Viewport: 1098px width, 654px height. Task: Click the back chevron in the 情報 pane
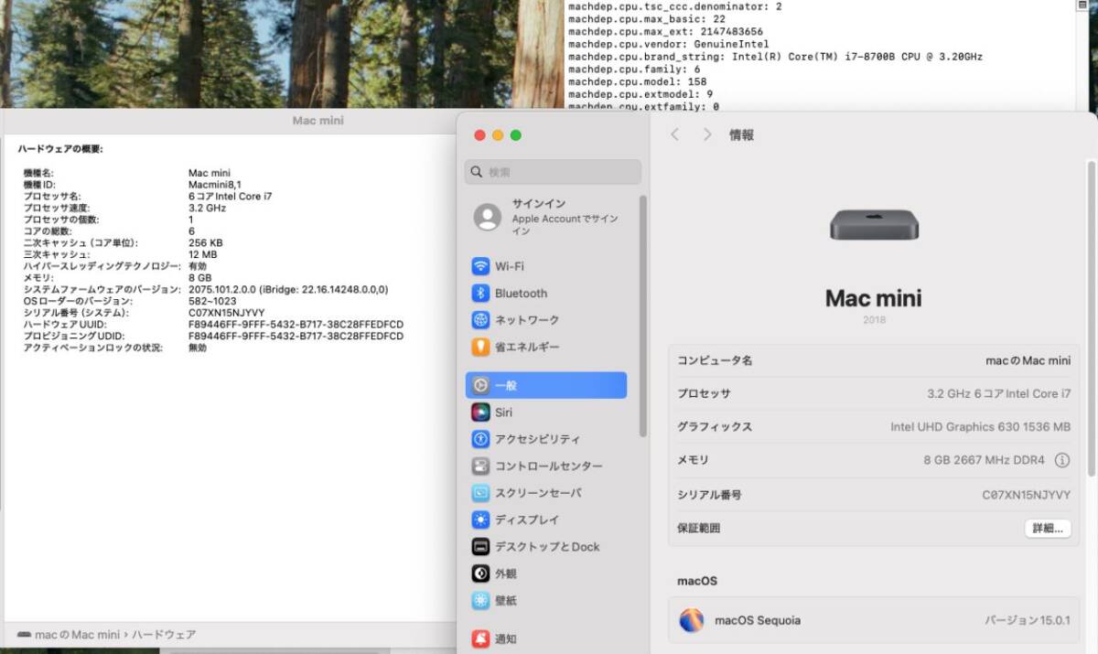[x=674, y=134]
